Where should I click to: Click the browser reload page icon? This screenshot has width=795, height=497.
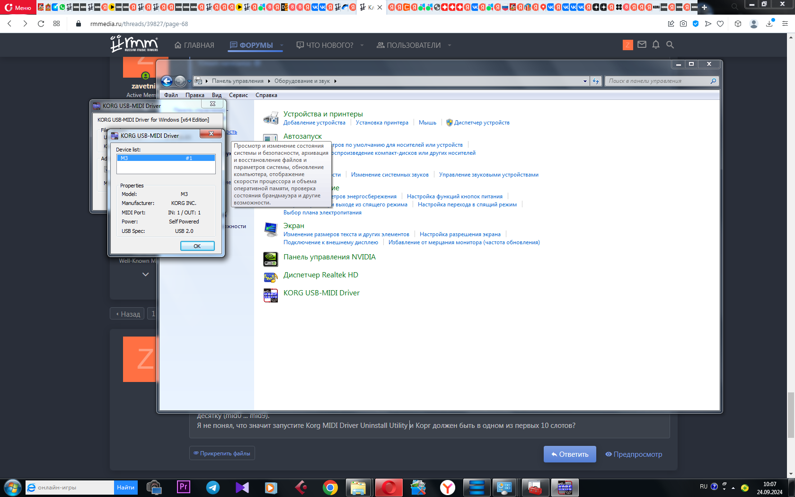coord(41,24)
